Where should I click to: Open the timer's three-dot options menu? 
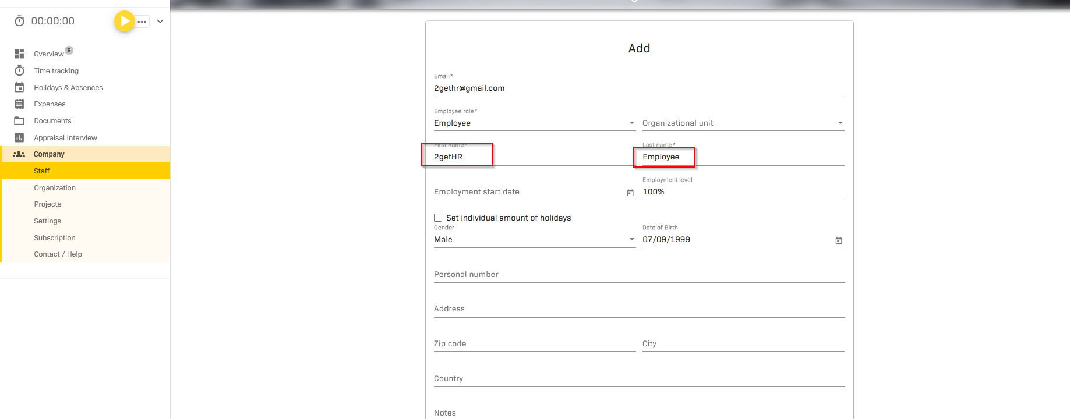(142, 22)
